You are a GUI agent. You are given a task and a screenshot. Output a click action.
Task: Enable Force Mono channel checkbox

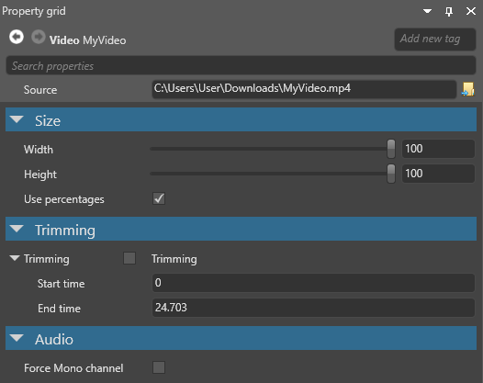coord(159,367)
